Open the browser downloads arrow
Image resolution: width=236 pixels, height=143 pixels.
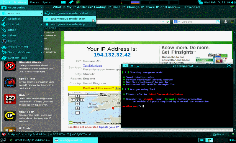(225, 22)
